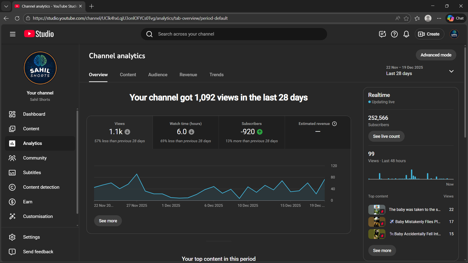Image resolution: width=468 pixels, height=263 pixels.
Task: Switch to the Revenue tab
Action: tap(188, 75)
